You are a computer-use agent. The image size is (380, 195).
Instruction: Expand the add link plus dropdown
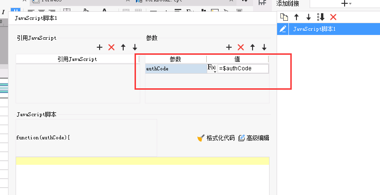click(346, 4)
